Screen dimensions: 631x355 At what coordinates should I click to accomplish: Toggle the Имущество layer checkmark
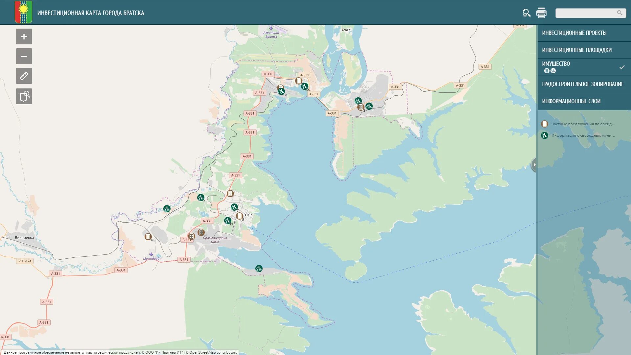click(622, 67)
